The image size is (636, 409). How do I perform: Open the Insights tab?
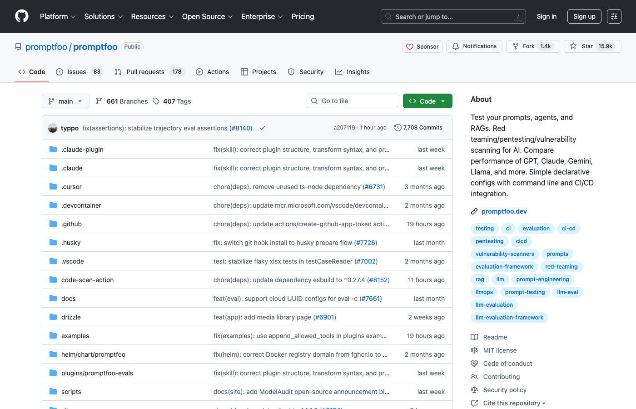(x=353, y=72)
